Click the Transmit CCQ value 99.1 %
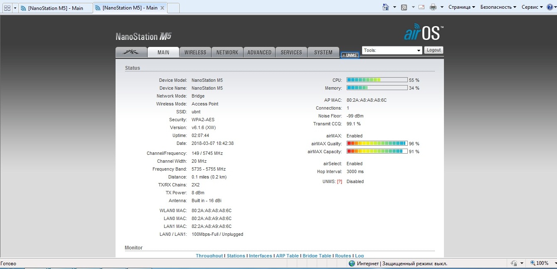Image resolution: width=557 pixels, height=269 pixels. (x=354, y=124)
